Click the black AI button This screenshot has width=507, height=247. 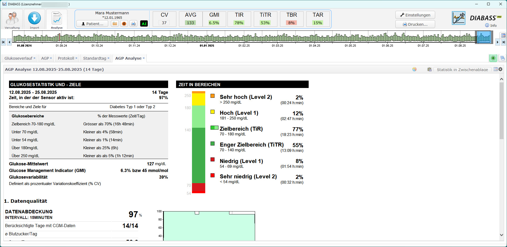144,24
